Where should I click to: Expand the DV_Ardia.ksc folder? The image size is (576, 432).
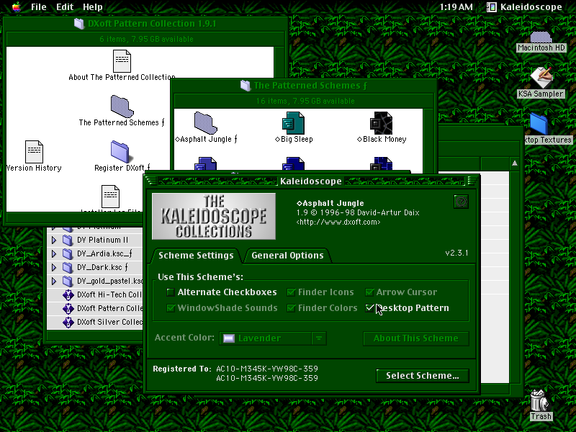point(54,254)
